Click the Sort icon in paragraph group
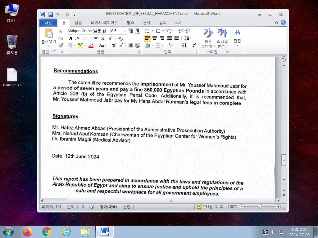 [184, 45]
